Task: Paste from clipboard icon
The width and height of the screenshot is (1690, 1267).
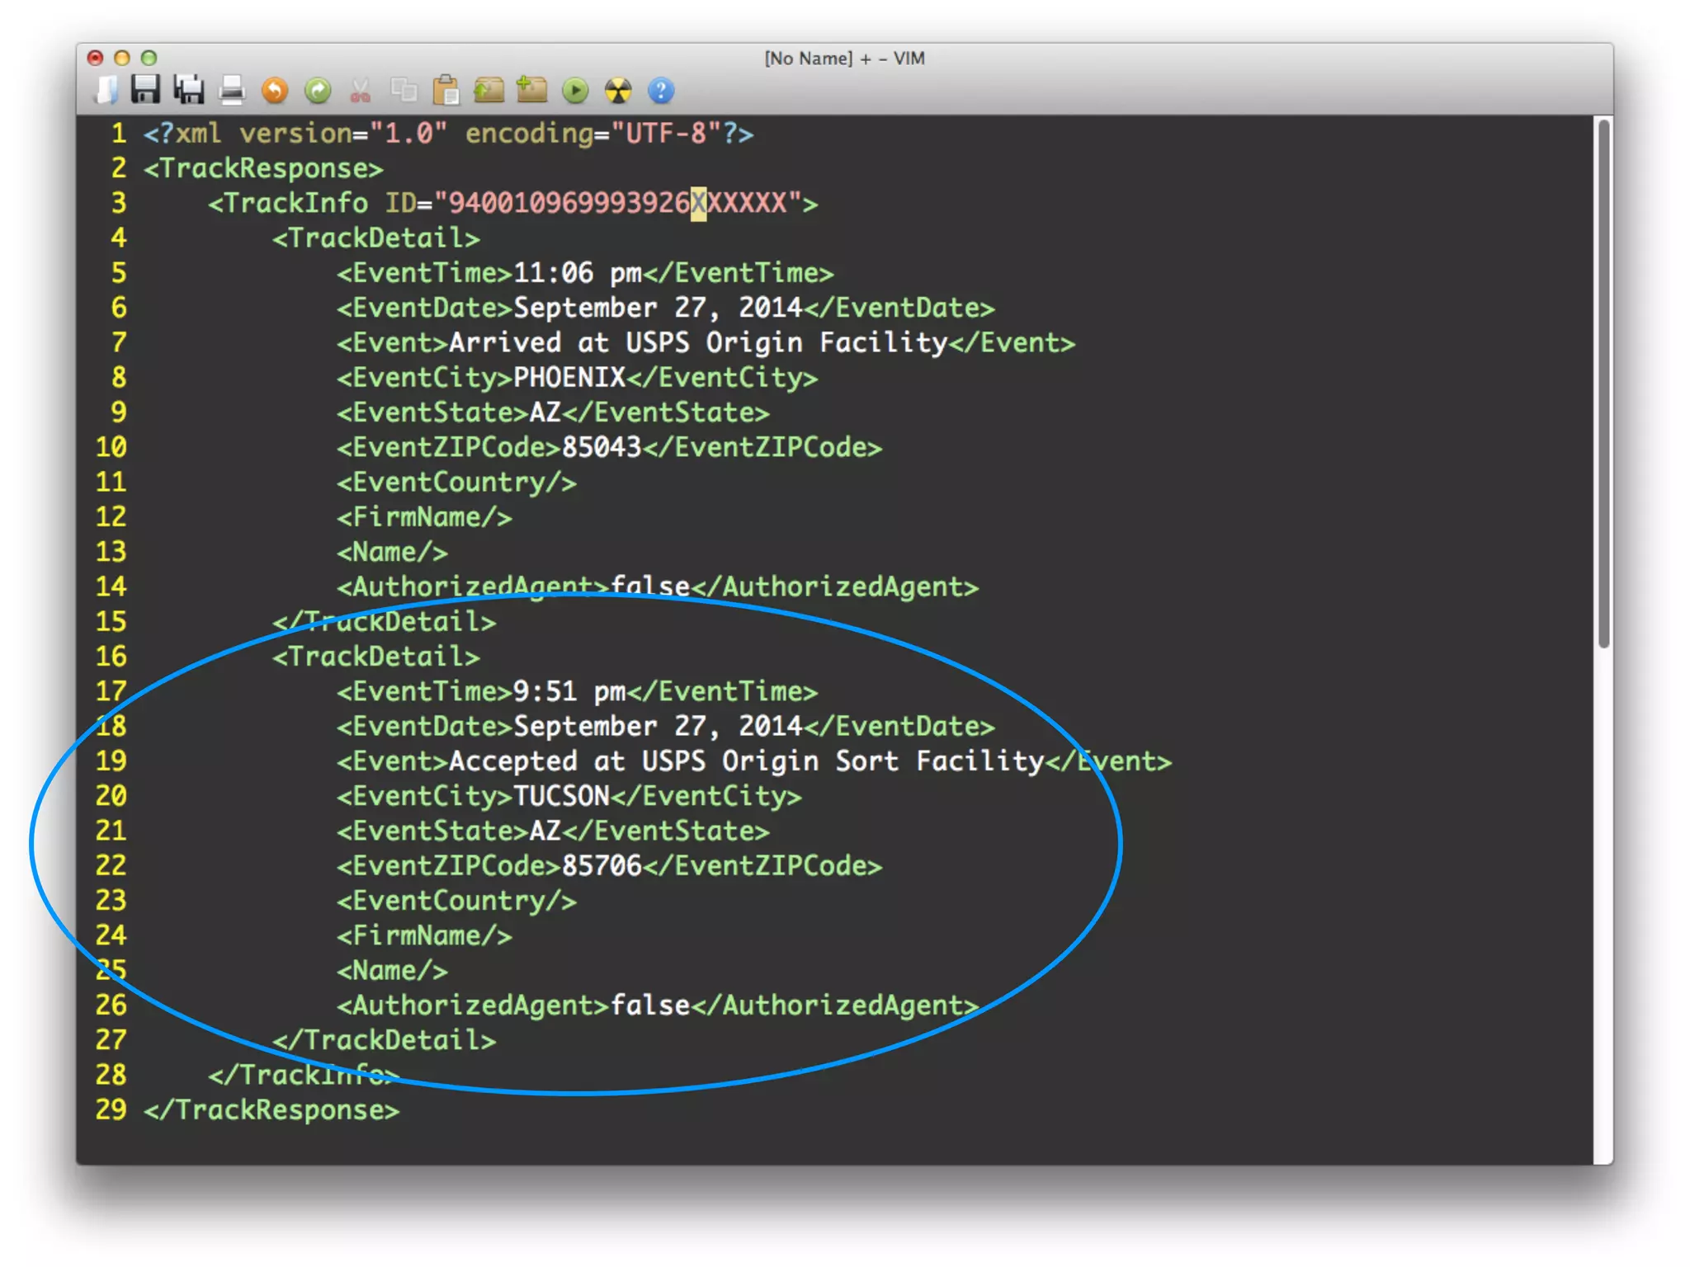Action: (446, 90)
